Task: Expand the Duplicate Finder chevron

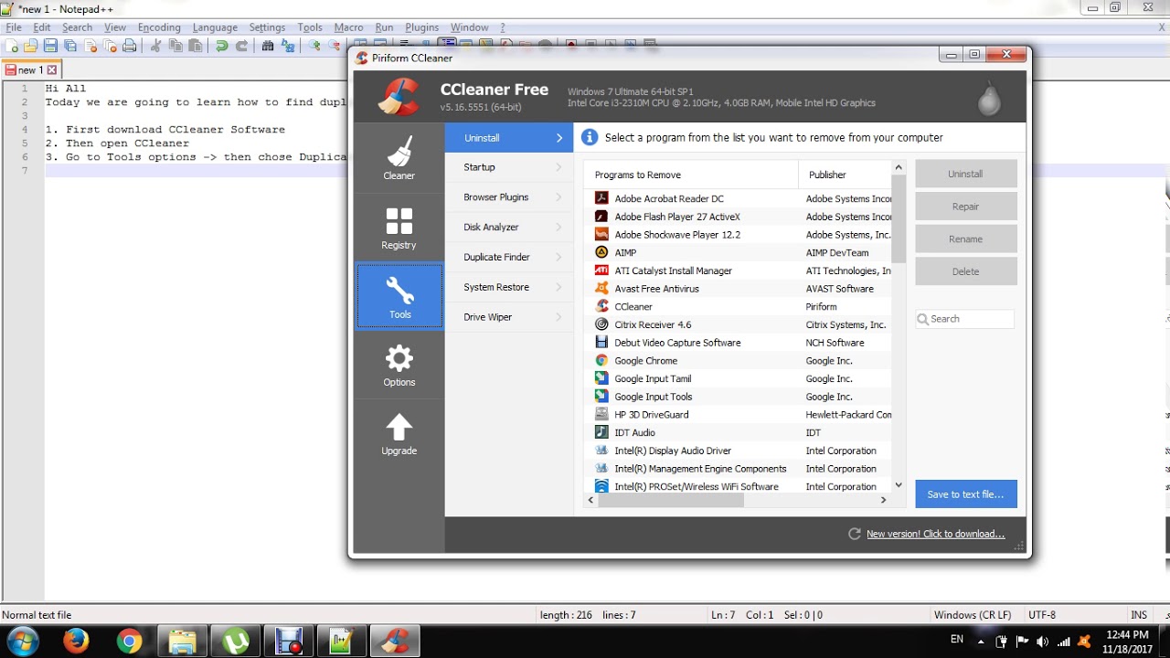Action: point(559,257)
